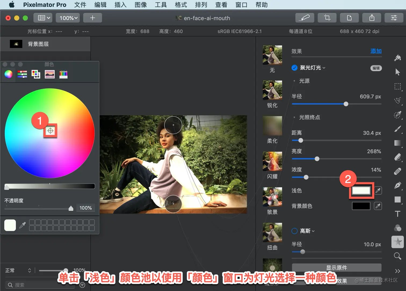Open the 帮助 menu
This screenshot has width=406, height=291.
coord(262,5)
